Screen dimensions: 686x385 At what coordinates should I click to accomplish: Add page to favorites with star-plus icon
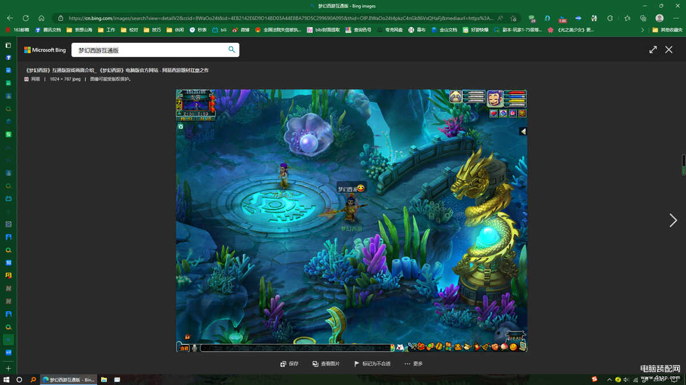coord(513,18)
